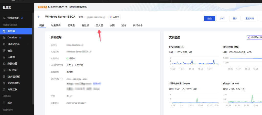Viewport: 262px width, 115px height.
Task: Open the 云硬盘 tab
Action: pyautogui.click(x=71, y=25)
